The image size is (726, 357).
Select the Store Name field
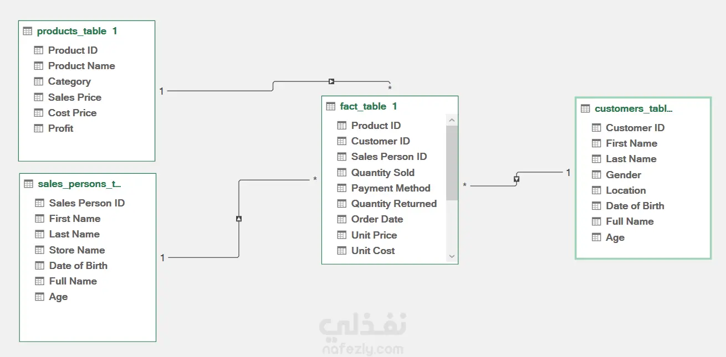tap(77, 250)
